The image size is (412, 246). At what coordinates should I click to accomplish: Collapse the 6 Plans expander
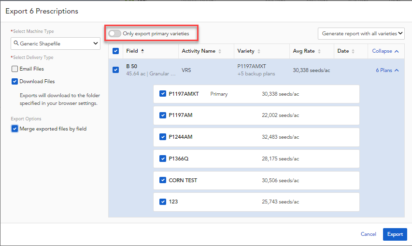[387, 70]
